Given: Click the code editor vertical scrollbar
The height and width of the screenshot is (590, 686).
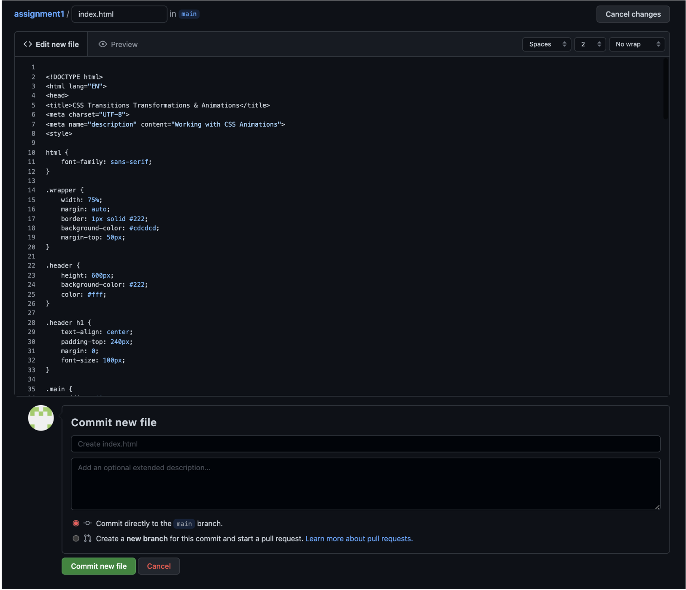Looking at the screenshot, I should tap(665, 89).
